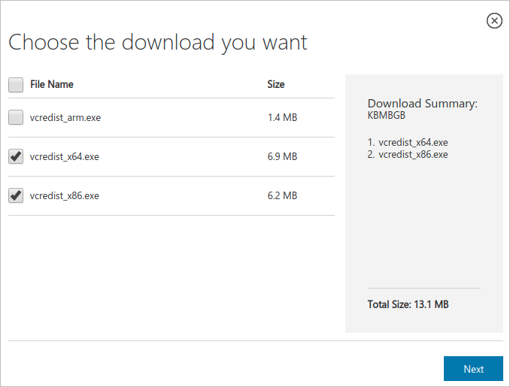Select the vcredist_arm.exe file name

[65, 118]
